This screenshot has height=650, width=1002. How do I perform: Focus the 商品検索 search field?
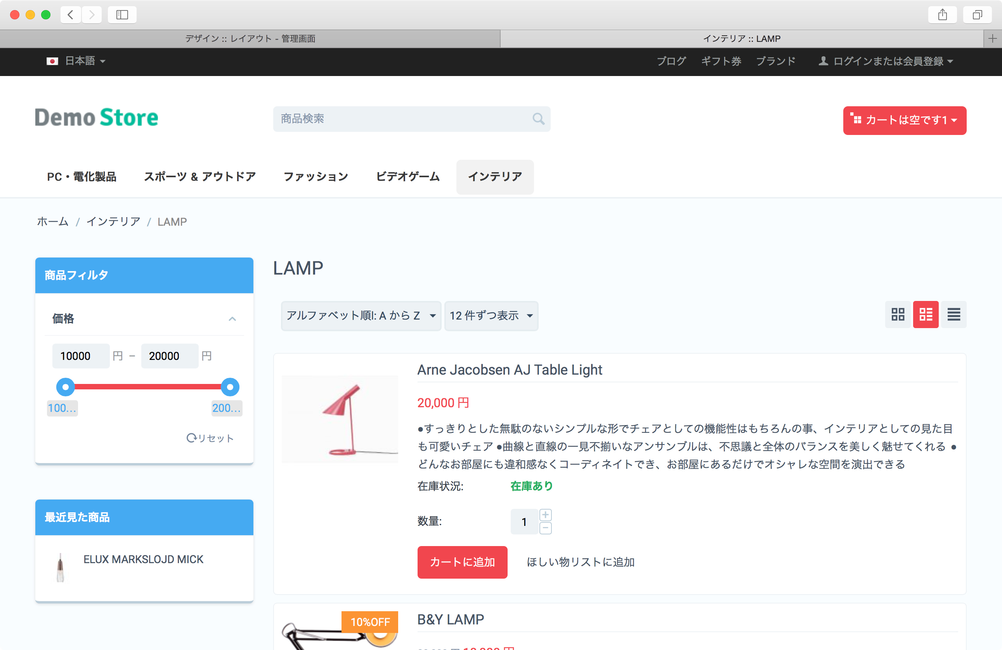click(x=411, y=119)
